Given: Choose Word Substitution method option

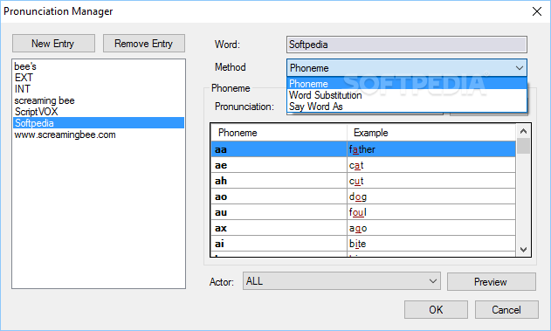Looking at the screenshot, I should tap(407, 95).
